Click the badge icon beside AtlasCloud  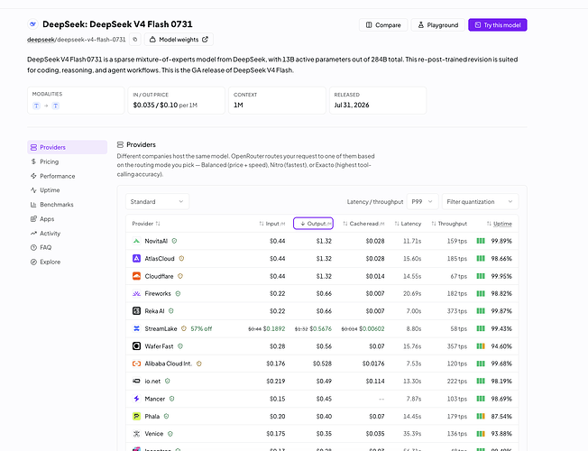tap(181, 259)
